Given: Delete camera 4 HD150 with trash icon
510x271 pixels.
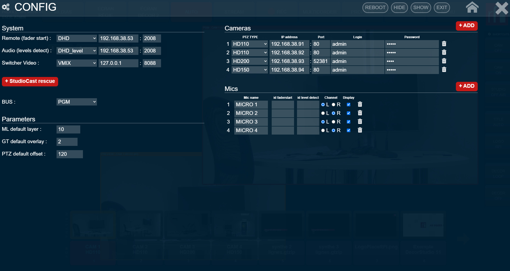Looking at the screenshot, I should coord(444,70).
